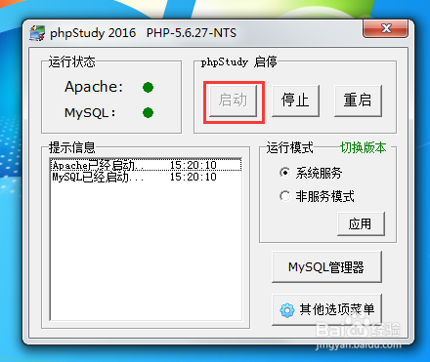Click the 停止 stop button
This screenshot has height=362, width=430.
[295, 101]
